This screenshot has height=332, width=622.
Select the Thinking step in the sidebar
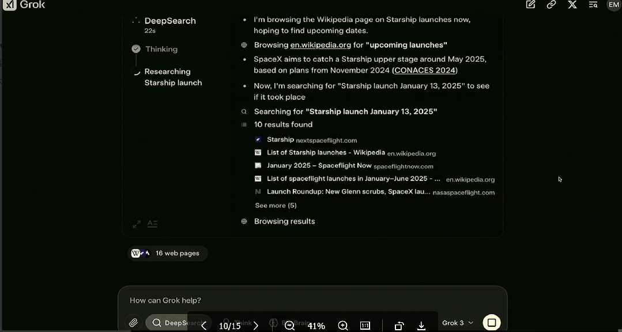(x=161, y=49)
